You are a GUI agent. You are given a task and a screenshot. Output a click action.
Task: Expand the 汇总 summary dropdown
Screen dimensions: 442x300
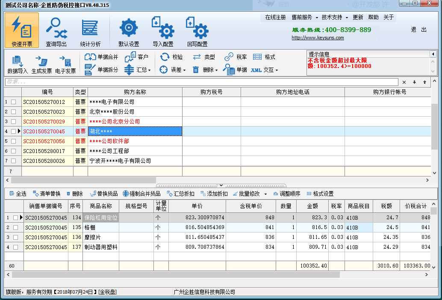point(150,70)
